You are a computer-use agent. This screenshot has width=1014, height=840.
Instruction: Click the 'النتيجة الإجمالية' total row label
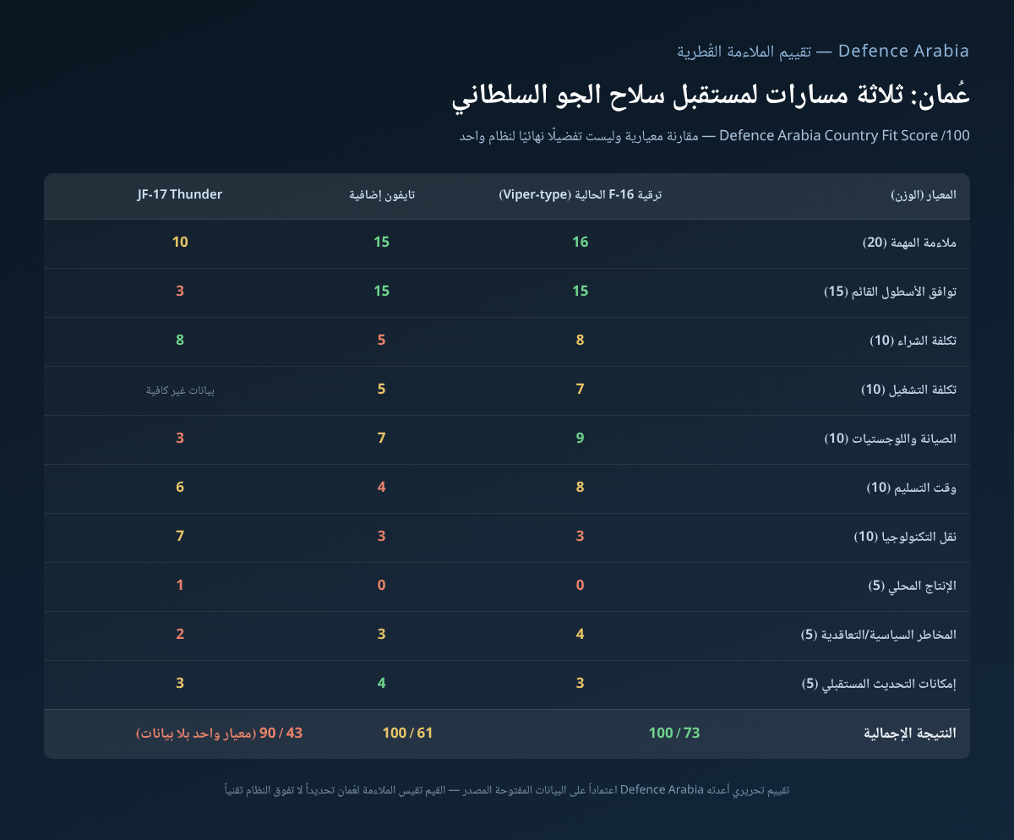click(909, 733)
